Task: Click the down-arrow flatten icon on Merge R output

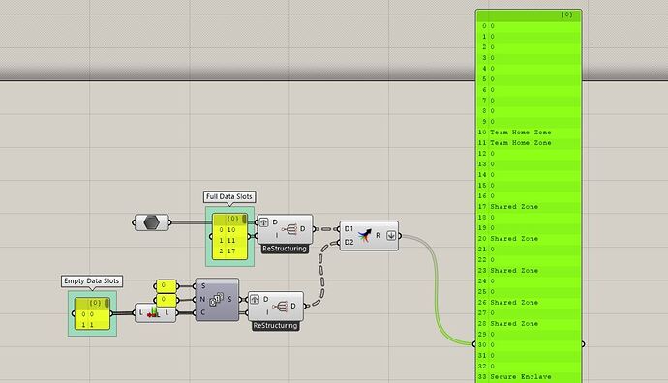Action: 391,235
